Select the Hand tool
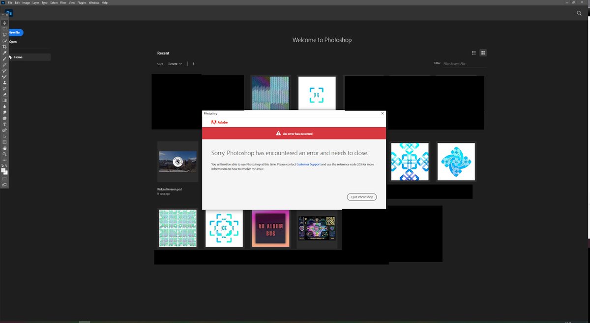Screen dimensions: 590x323 [4, 147]
